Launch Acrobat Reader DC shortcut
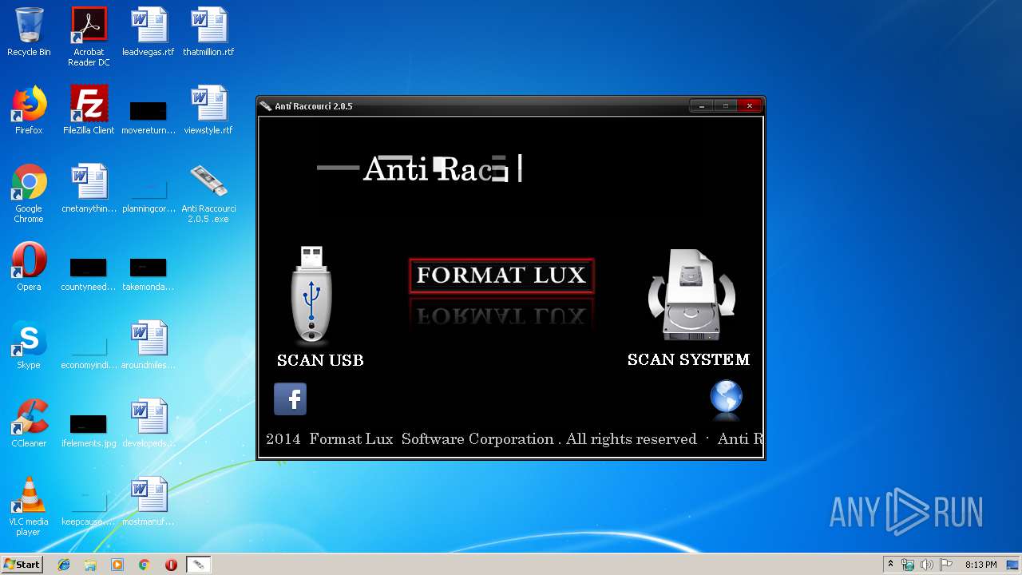 (89, 37)
